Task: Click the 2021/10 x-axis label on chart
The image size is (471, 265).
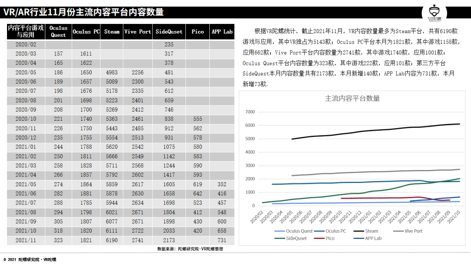Action: pos(454,217)
